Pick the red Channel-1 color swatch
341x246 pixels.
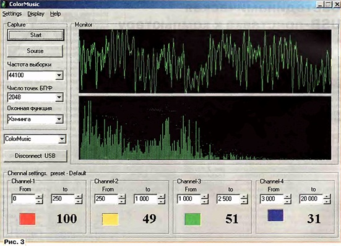(27, 219)
